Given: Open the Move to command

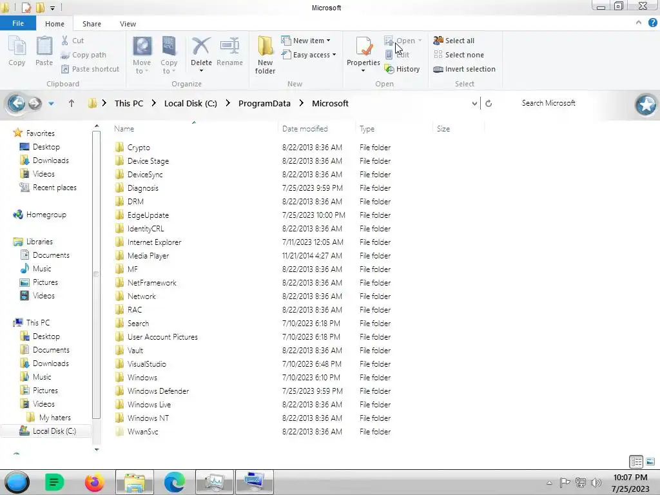Looking at the screenshot, I should point(142,55).
